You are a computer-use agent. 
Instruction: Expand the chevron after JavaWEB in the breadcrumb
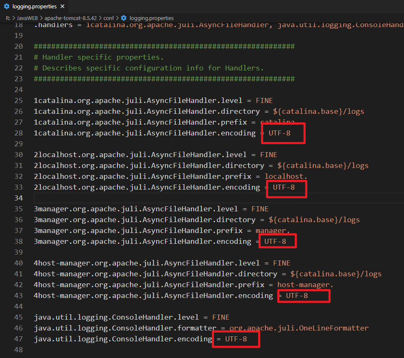coord(41,18)
